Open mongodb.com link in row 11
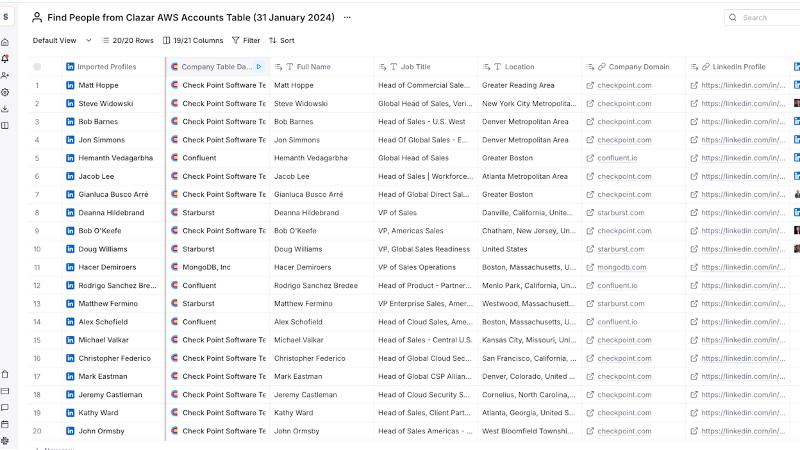 (622, 267)
